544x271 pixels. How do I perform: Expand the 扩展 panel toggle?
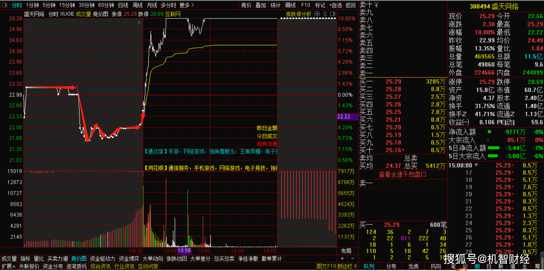click(x=8, y=266)
